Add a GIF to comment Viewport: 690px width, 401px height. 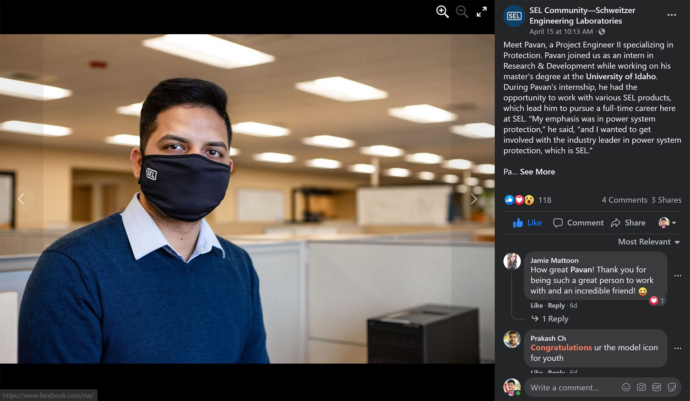pos(656,387)
